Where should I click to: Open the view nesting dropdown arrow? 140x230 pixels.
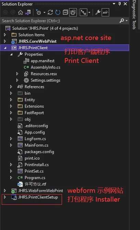89,12
